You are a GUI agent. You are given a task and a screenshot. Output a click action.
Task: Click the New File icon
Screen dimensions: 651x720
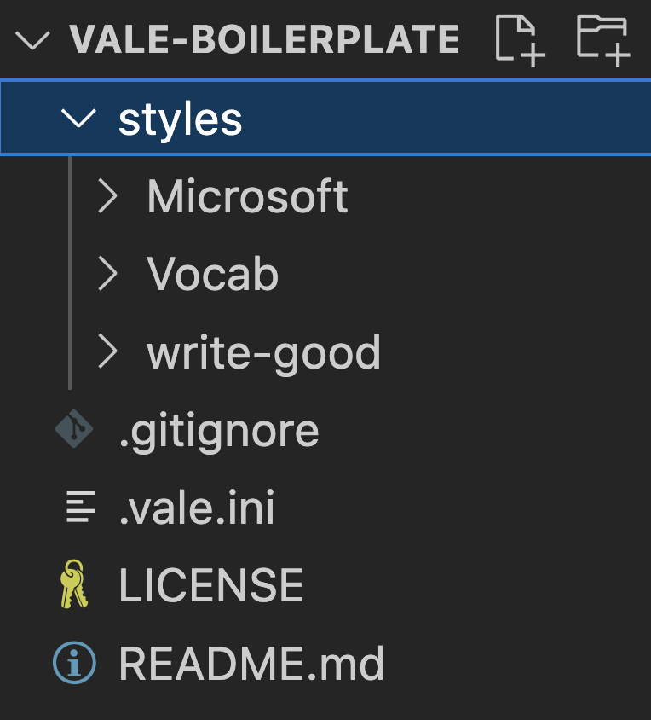pyautogui.click(x=520, y=38)
